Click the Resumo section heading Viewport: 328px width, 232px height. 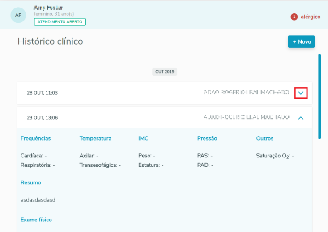tap(31, 182)
